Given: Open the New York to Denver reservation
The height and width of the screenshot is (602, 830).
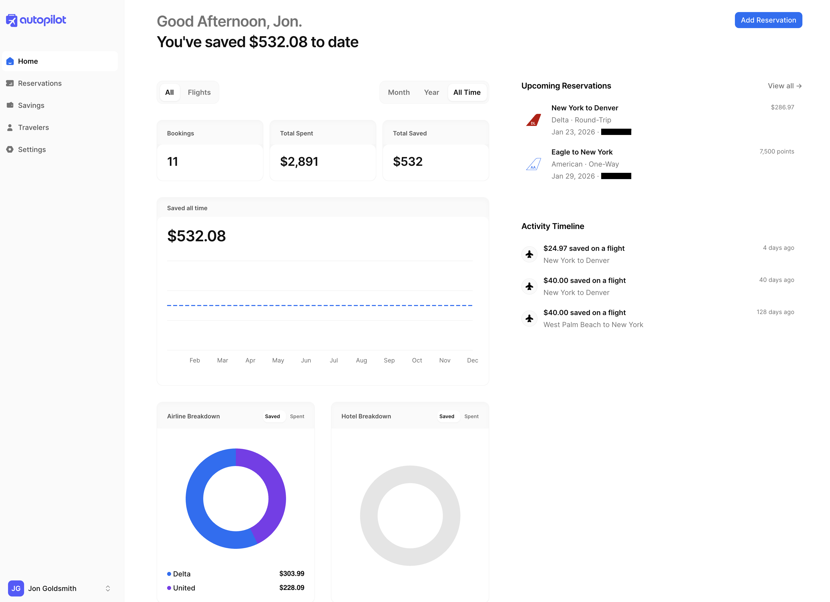Looking at the screenshot, I should [584, 108].
